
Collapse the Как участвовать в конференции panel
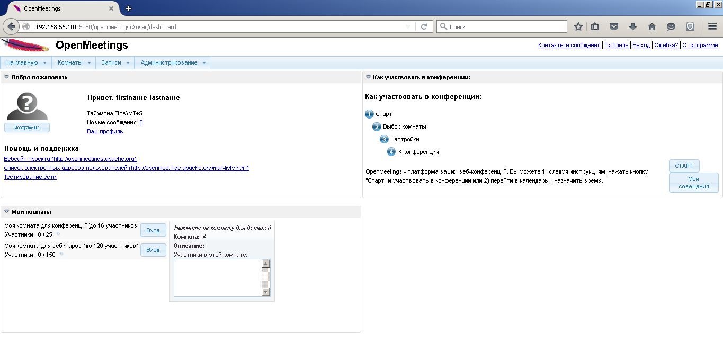[368, 77]
